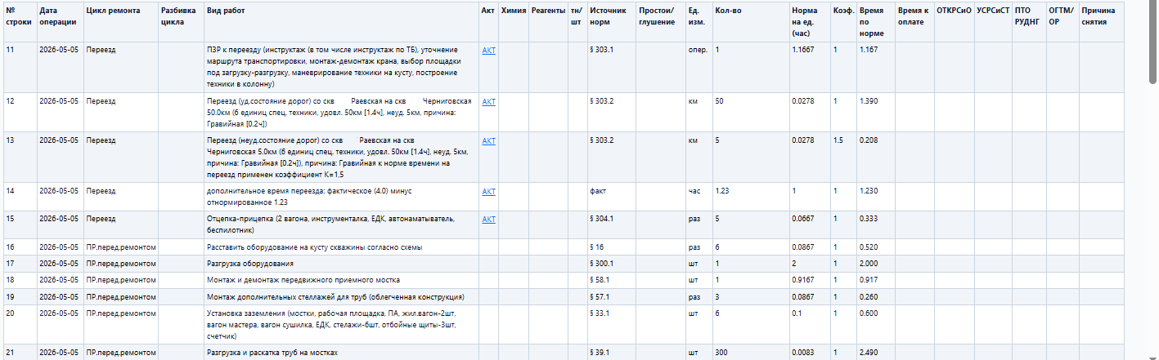This screenshot has width=1159, height=360.
Task: Click the 'Дата операции' column header
Action: [60, 22]
